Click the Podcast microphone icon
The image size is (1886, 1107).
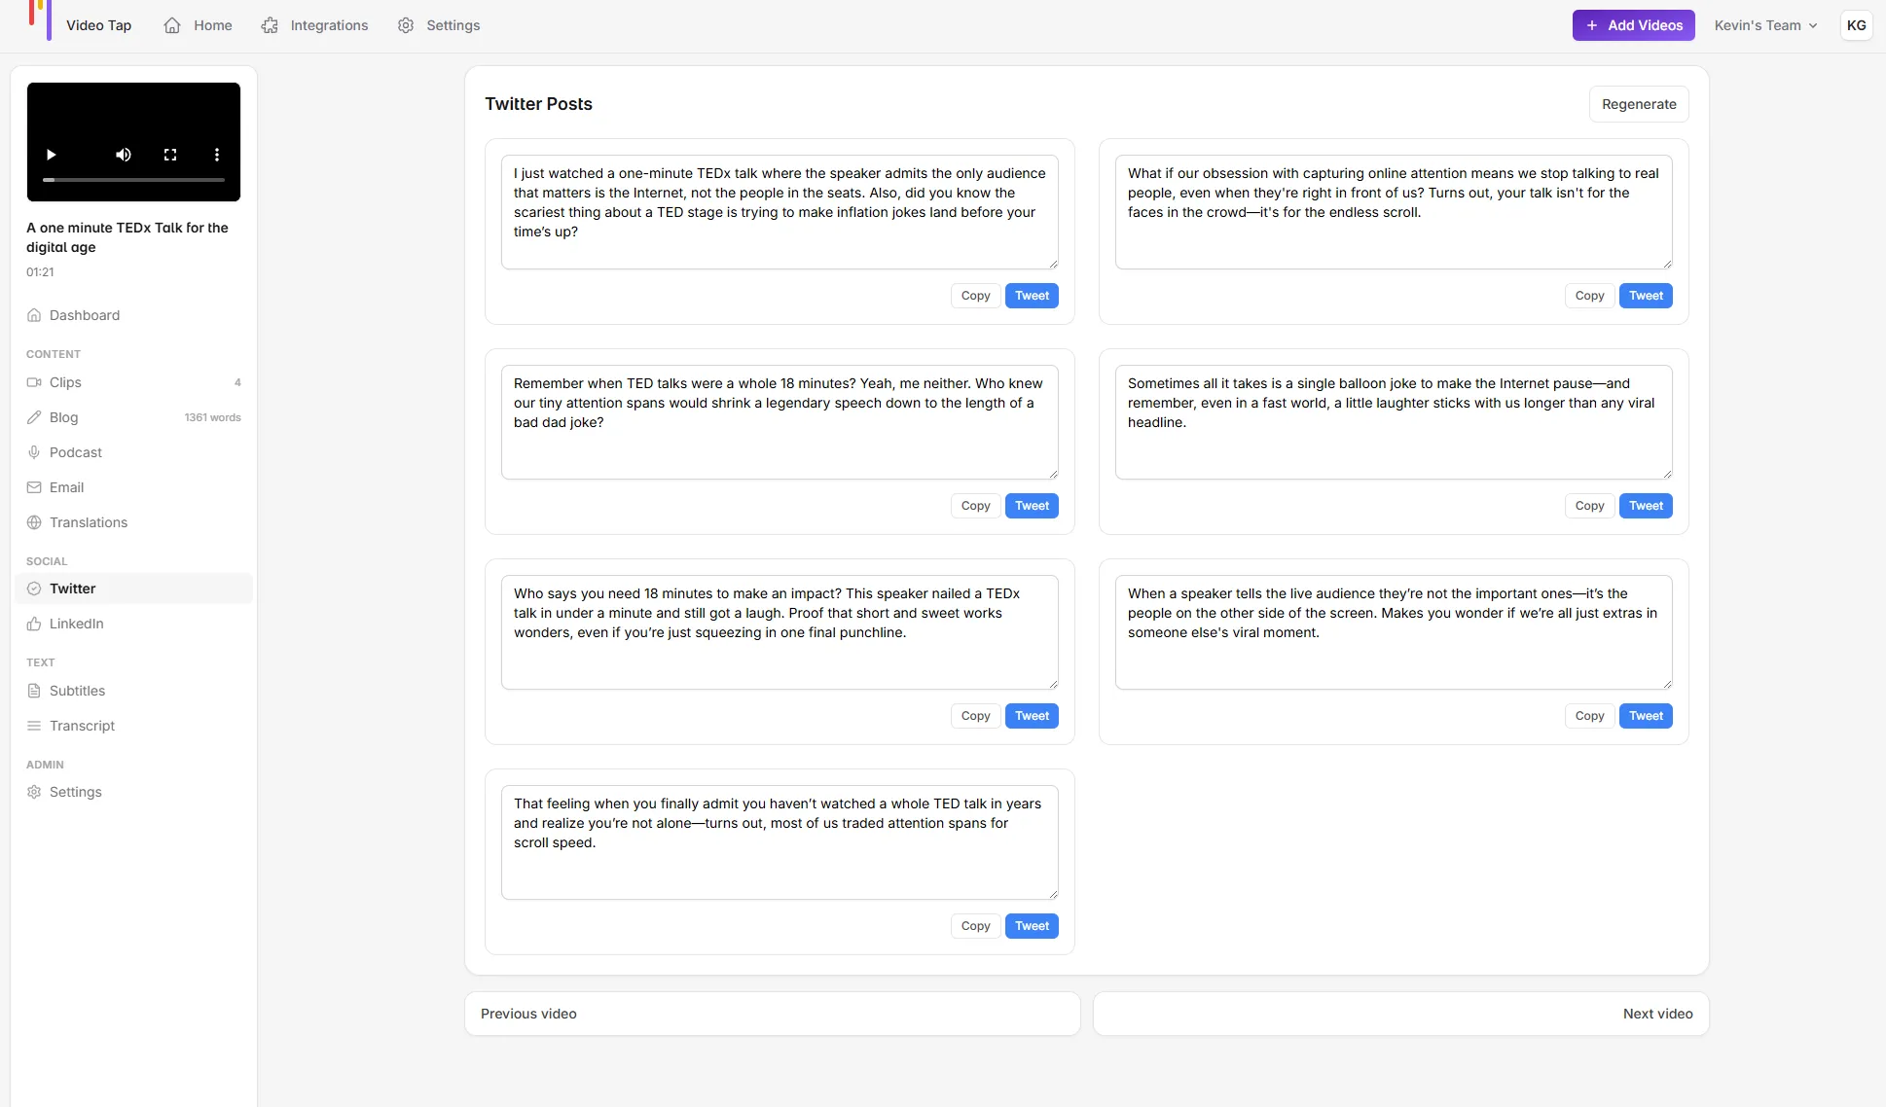pos(34,452)
